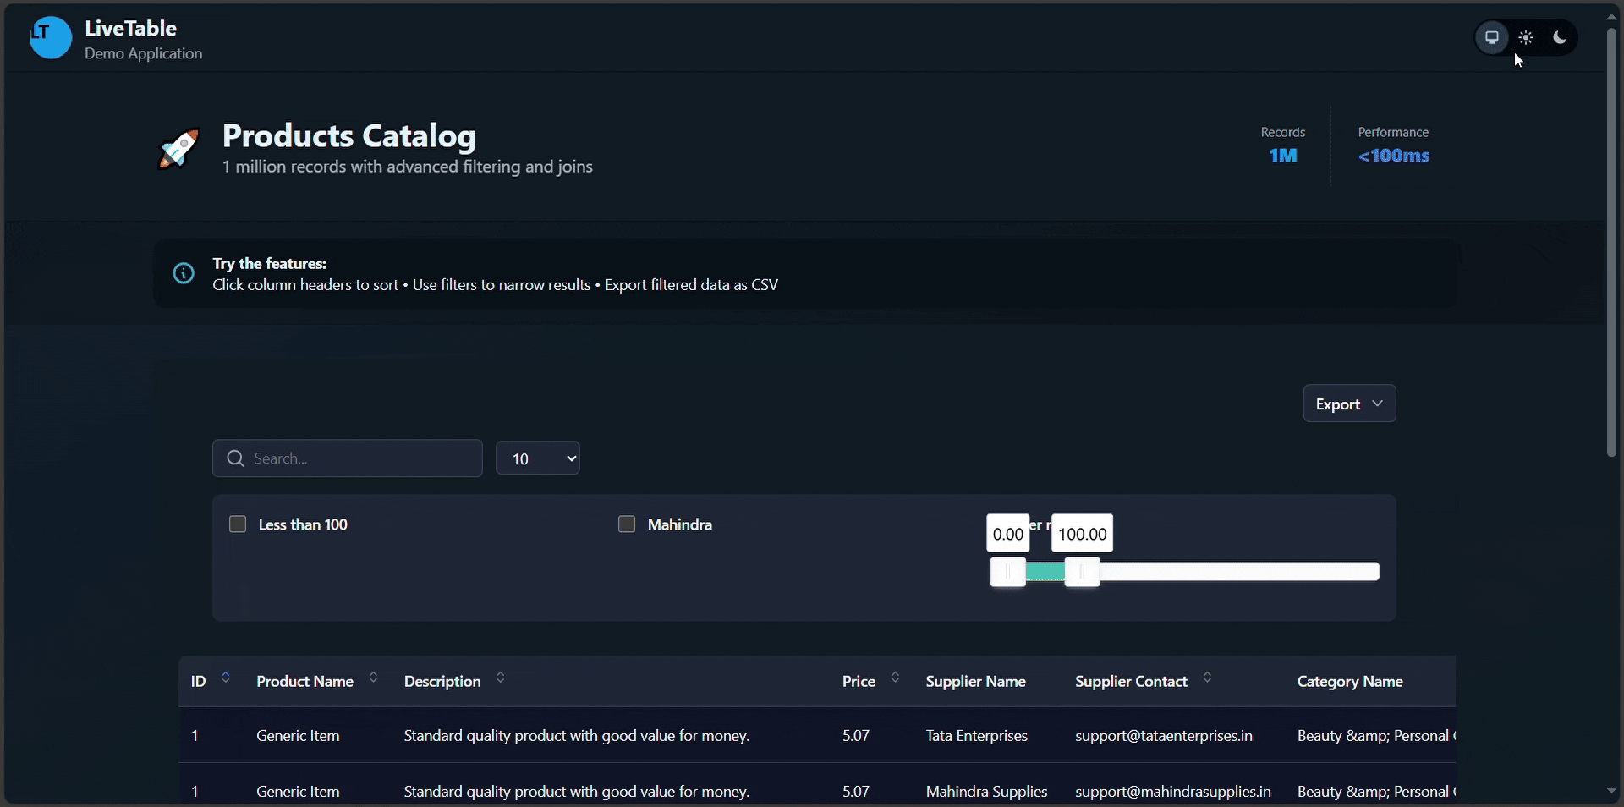The image size is (1624, 807).
Task: Tick the Mahindra filter checkbox
Action: (x=627, y=524)
